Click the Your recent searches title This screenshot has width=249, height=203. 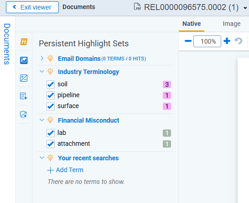click(88, 158)
